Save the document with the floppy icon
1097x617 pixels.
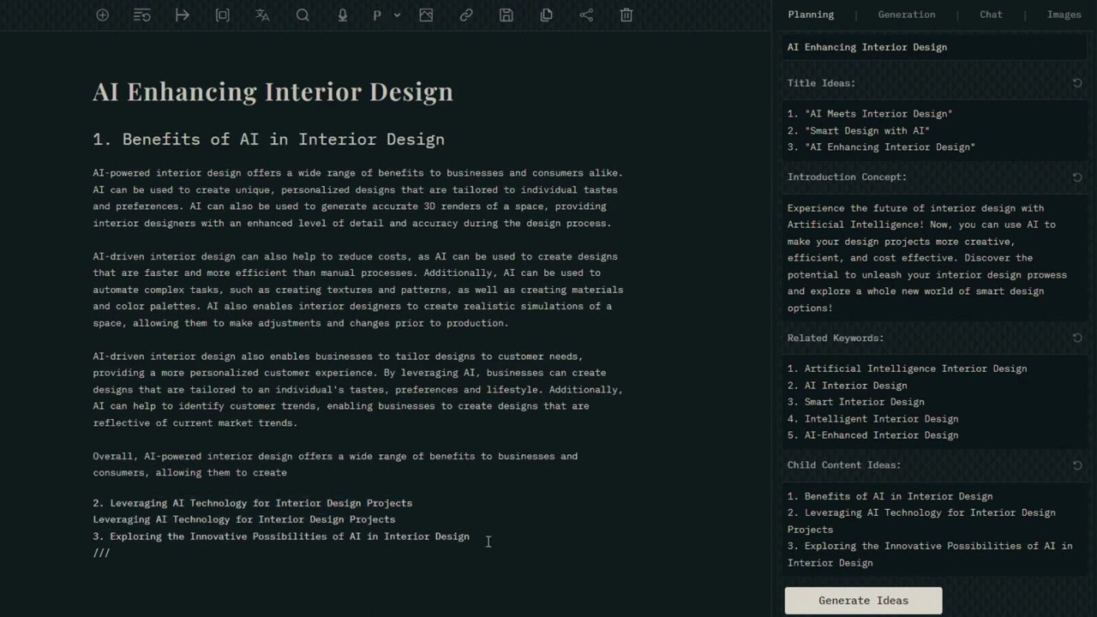507,15
